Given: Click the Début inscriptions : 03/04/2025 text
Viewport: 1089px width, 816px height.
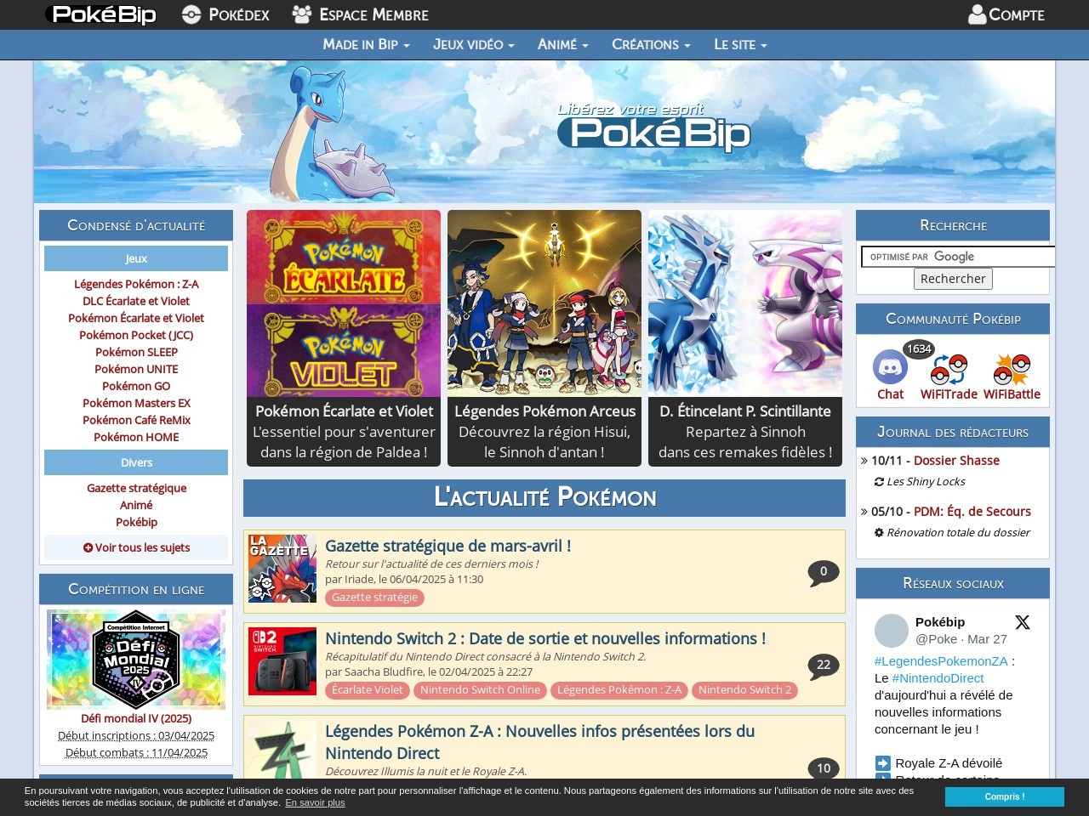Looking at the screenshot, I should coord(136,735).
